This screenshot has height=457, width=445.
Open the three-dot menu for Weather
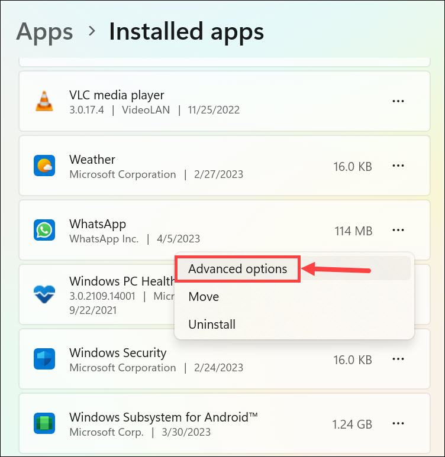pos(398,166)
